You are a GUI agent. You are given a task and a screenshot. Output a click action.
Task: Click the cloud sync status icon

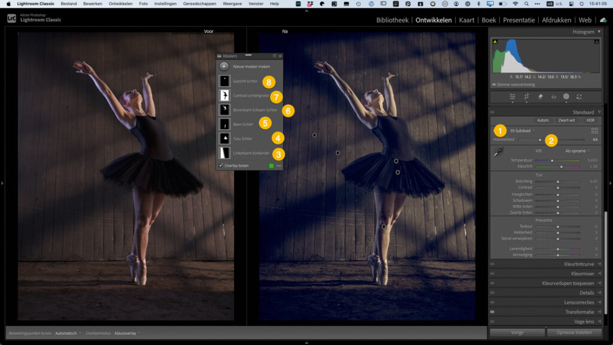coord(603,20)
